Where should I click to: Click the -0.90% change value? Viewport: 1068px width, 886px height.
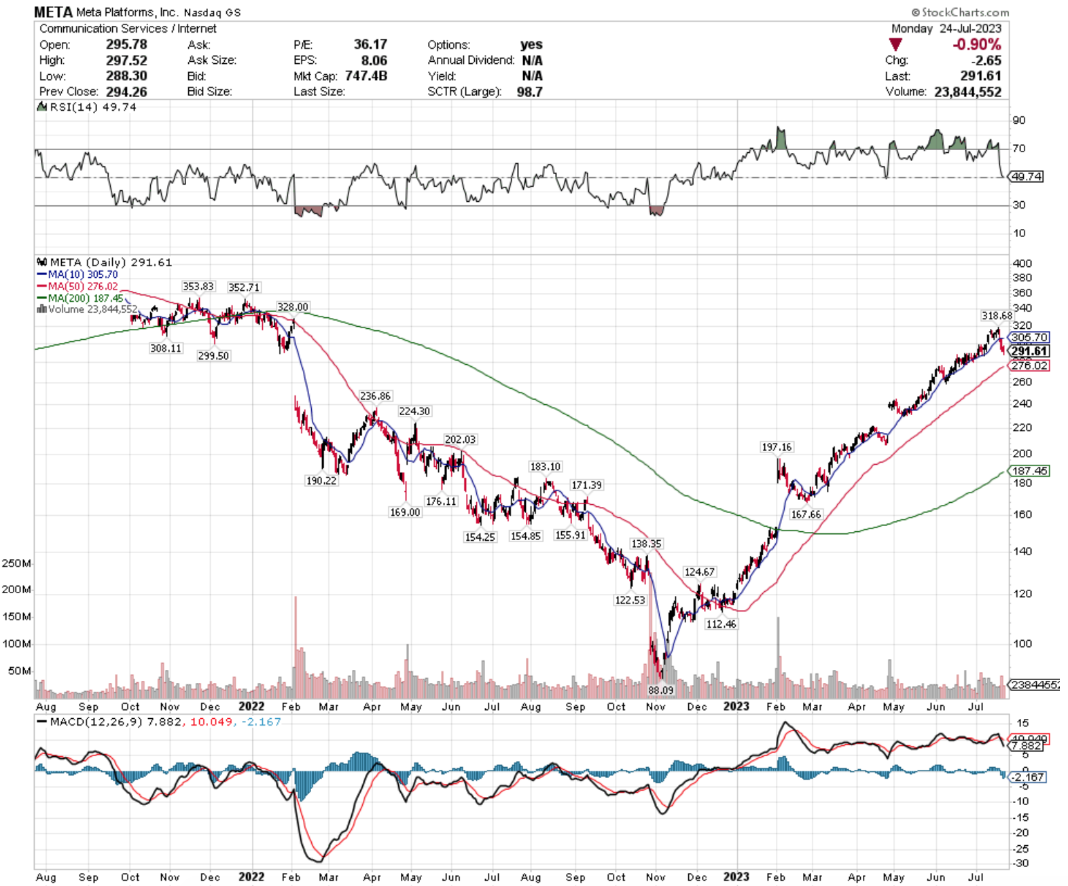[x=977, y=45]
